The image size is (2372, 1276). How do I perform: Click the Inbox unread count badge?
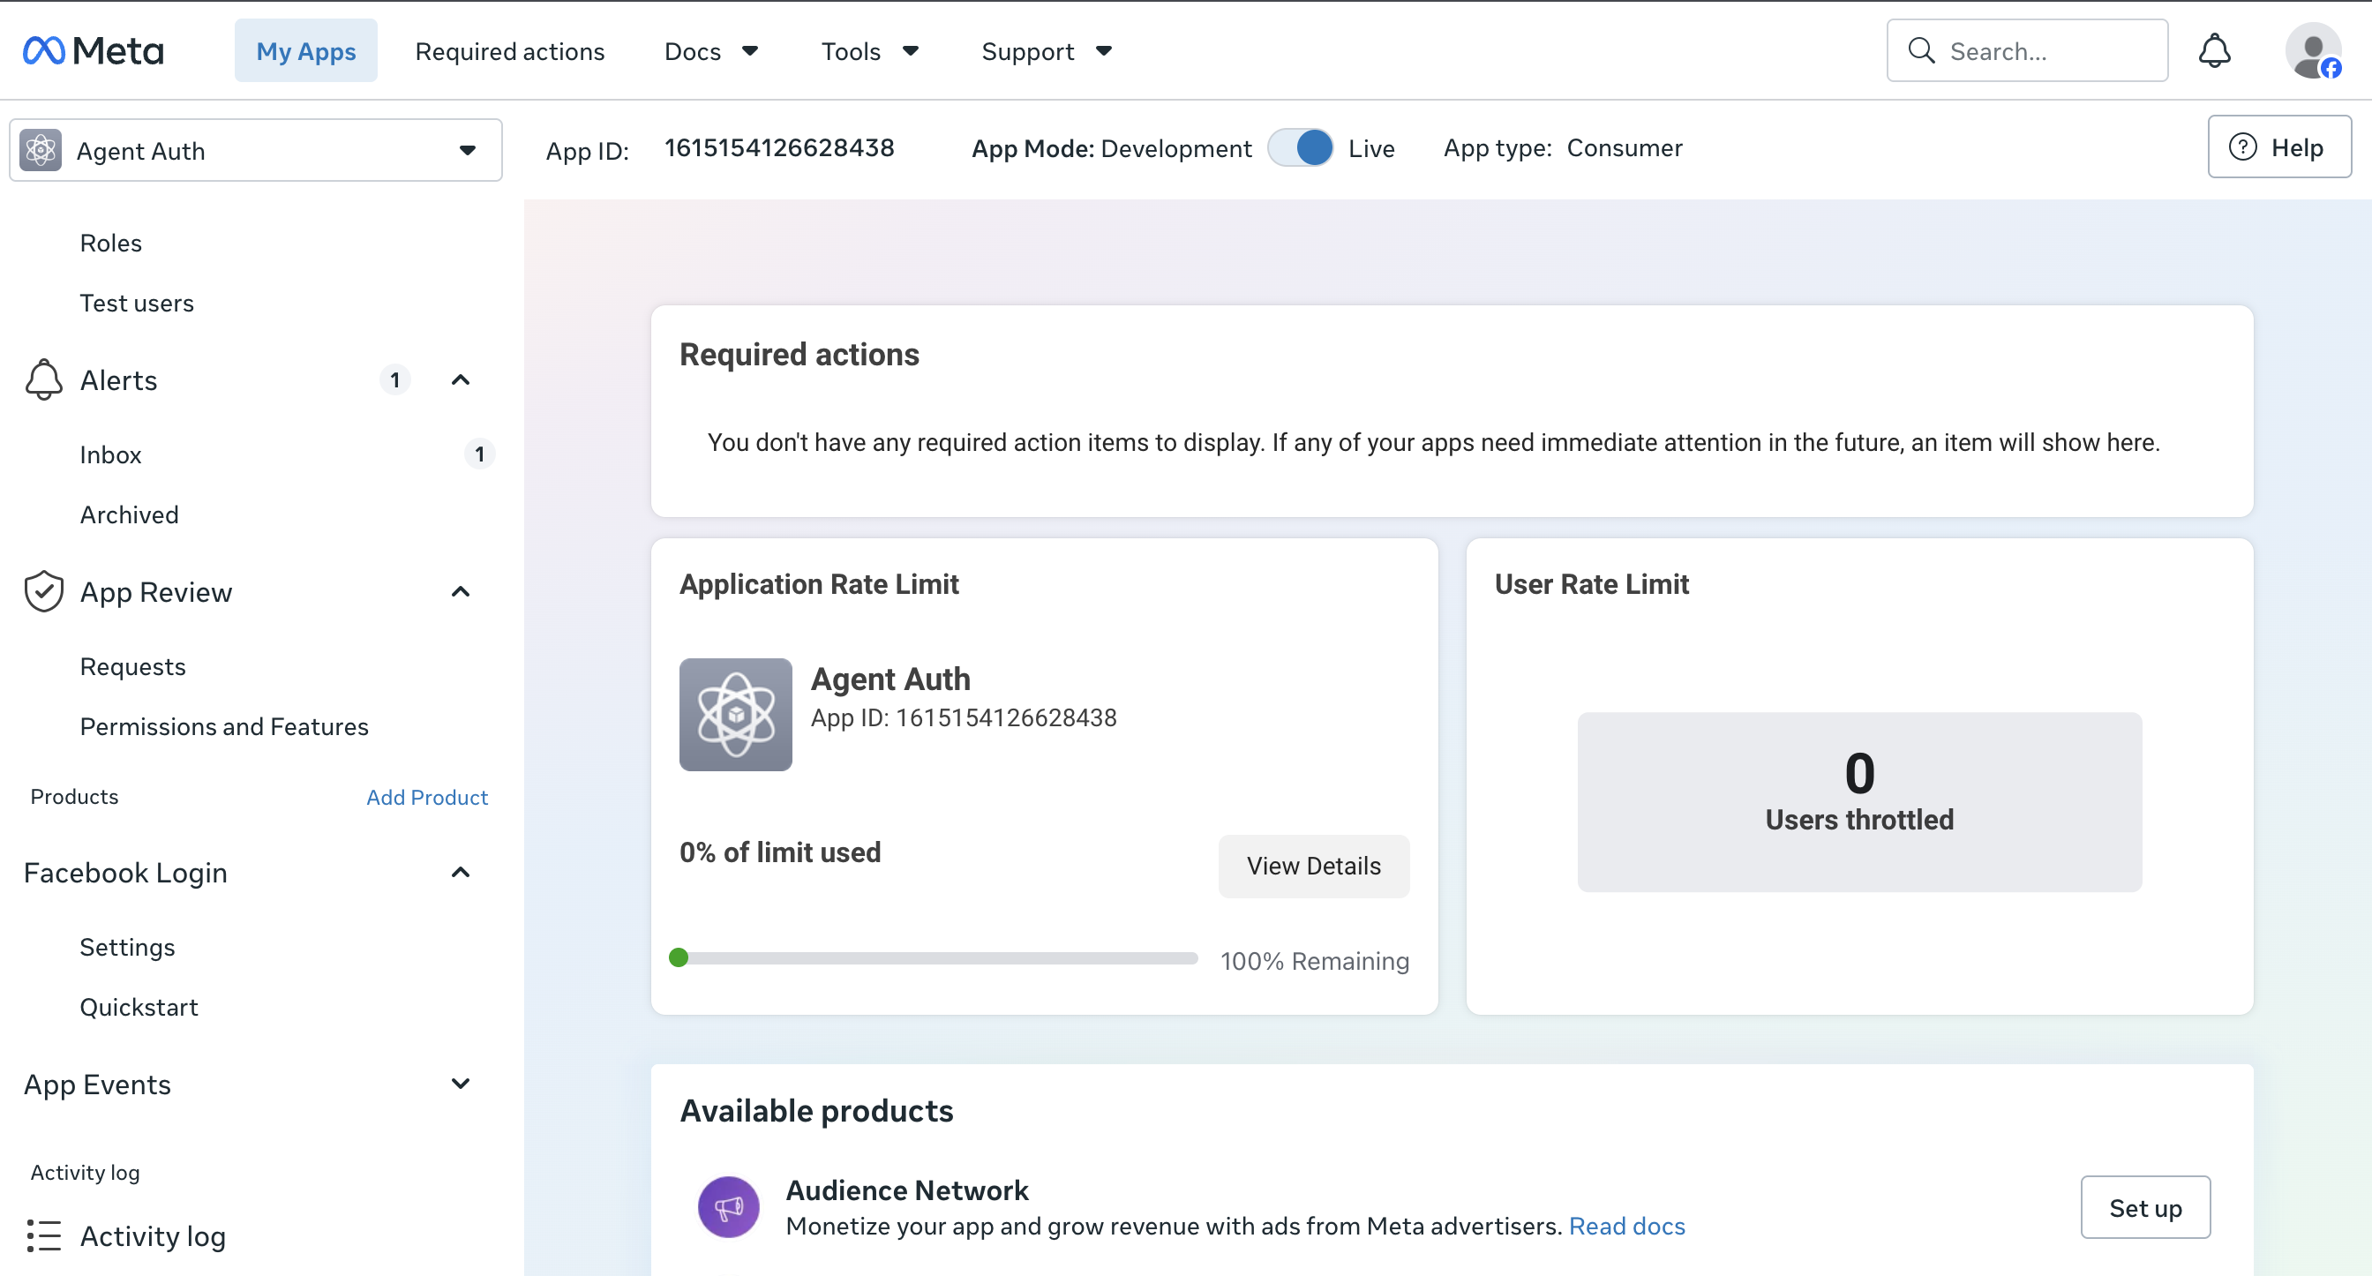tap(479, 454)
